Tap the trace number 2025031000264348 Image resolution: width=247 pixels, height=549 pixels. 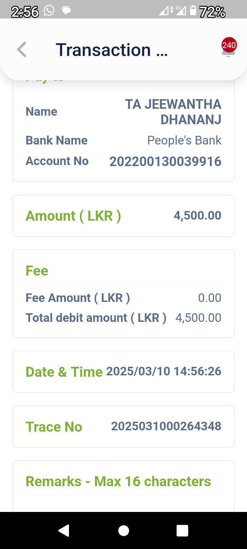click(166, 426)
